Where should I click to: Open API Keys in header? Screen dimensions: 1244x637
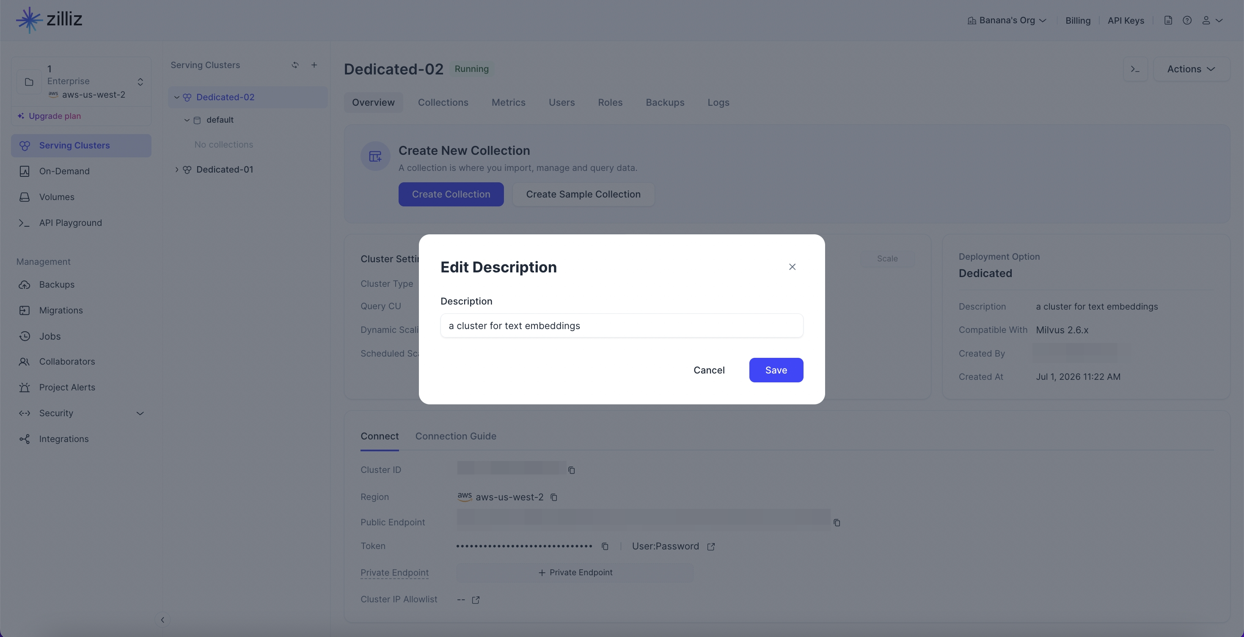[x=1126, y=20]
